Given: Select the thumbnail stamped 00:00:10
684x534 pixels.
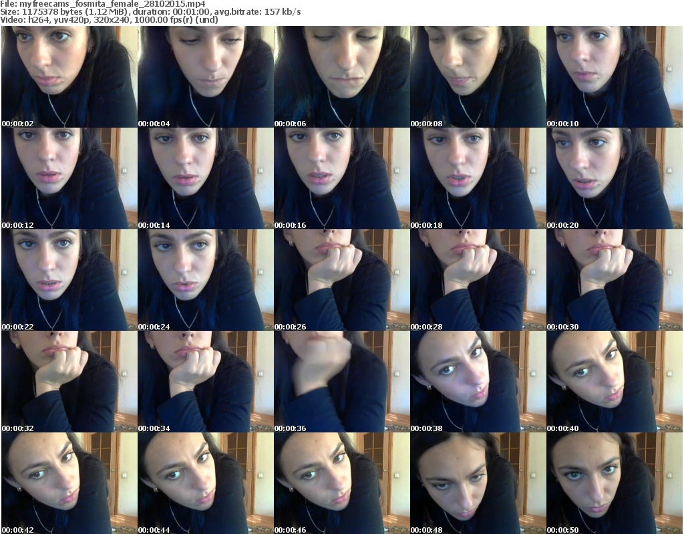Looking at the screenshot, I should point(615,77).
